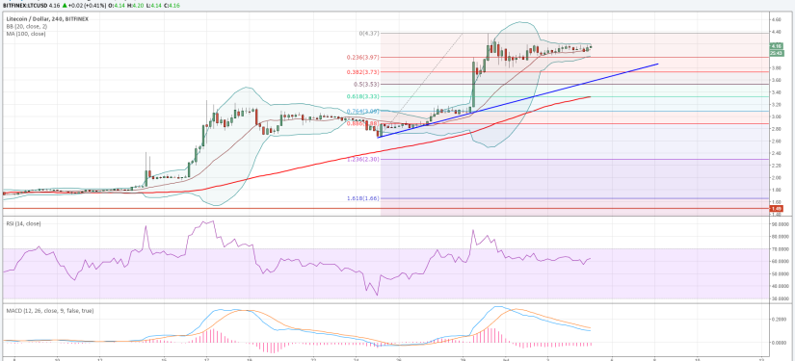Select the 0.5(3.53) Fibonacci level label
Screen dimensions: 795x361
coord(366,84)
